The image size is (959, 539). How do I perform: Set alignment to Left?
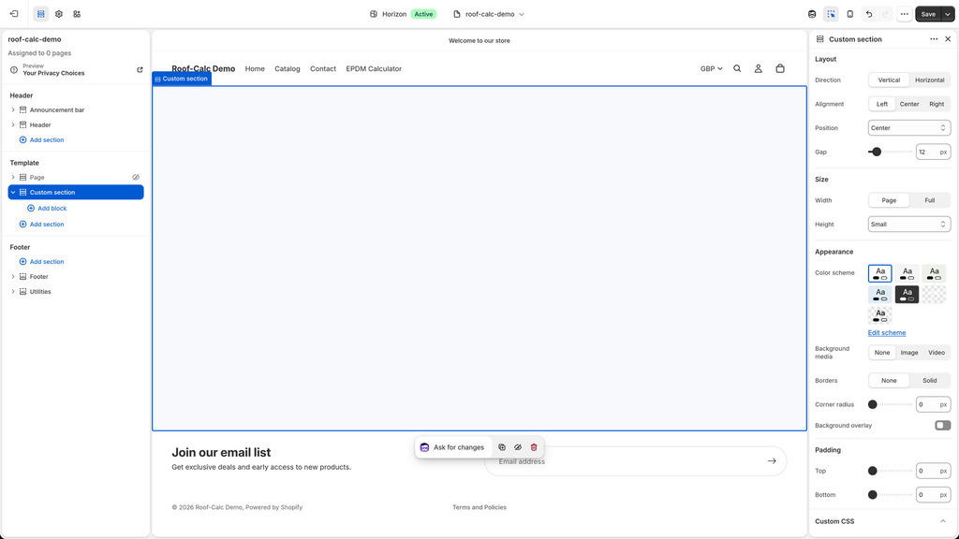click(x=882, y=104)
